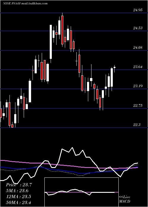Click the 22.3 price level label
This screenshot has width=148, height=207.
tap(137, 124)
